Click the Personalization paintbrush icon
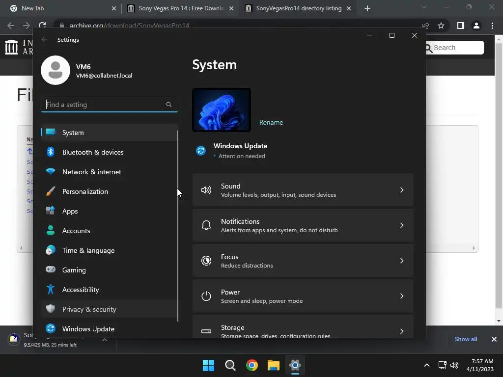The image size is (503, 377). click(x=51, y=191)
